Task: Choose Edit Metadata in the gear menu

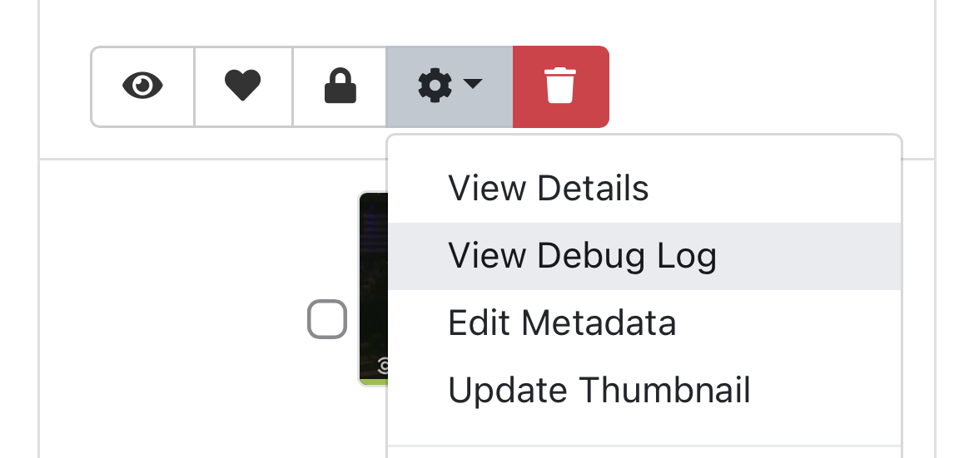Action: coord(562,323)
